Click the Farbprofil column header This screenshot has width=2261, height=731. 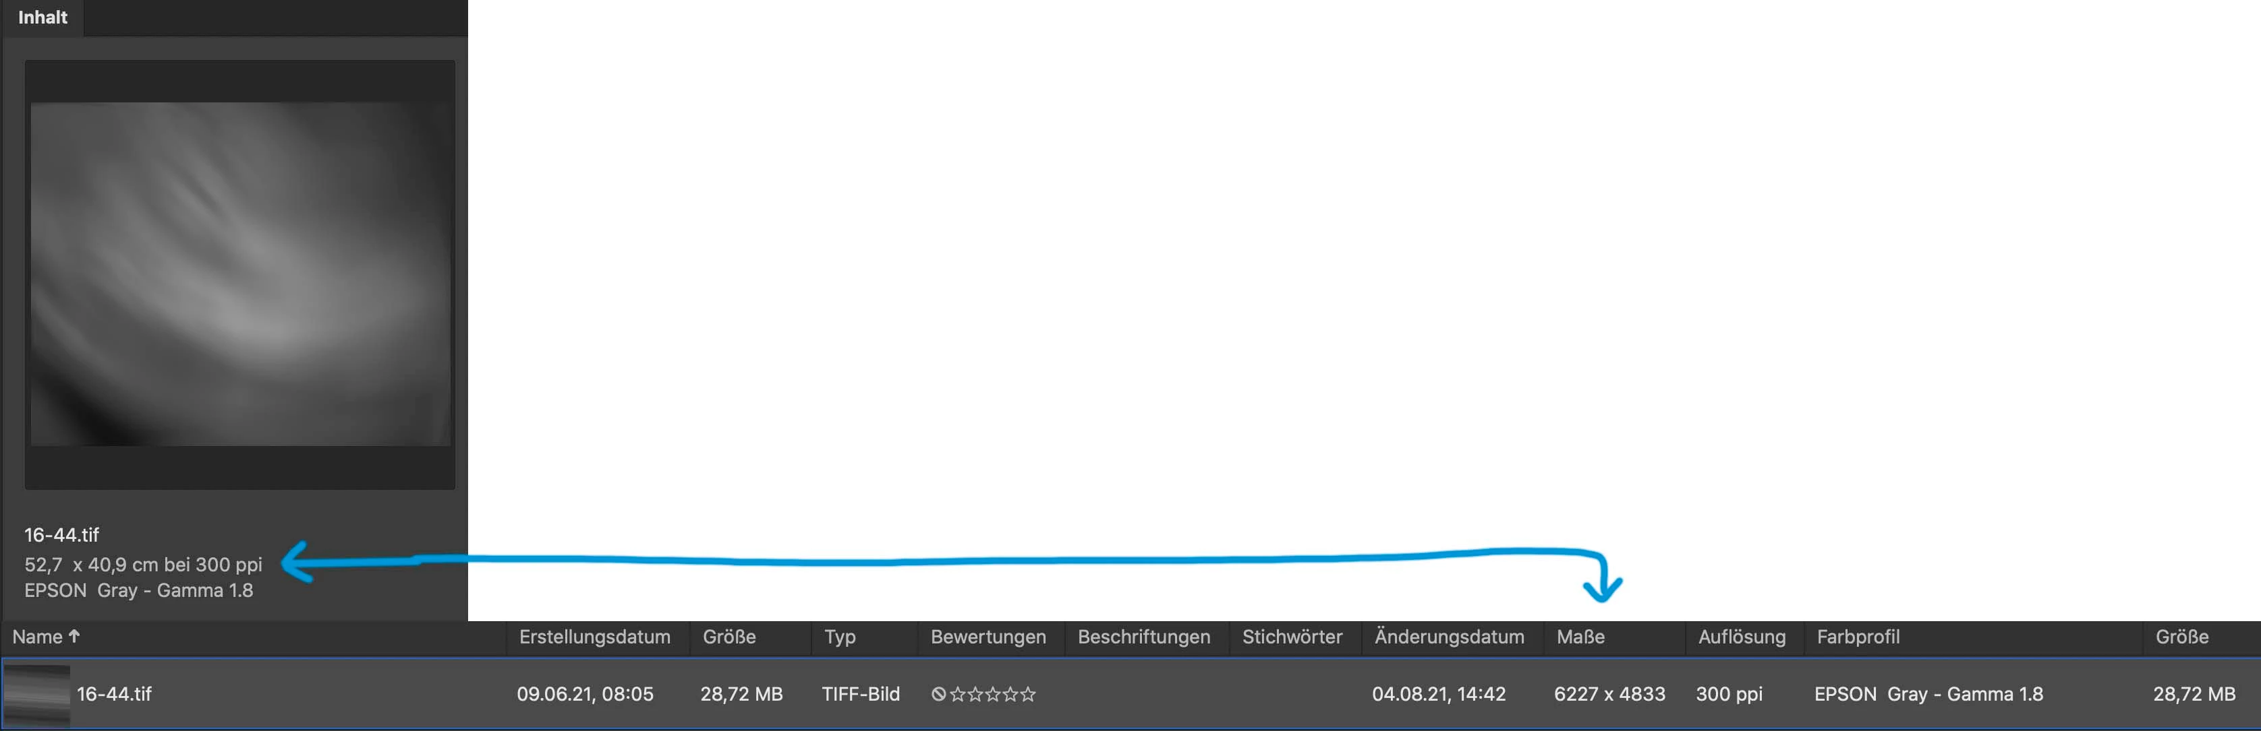coord(1857,637)
